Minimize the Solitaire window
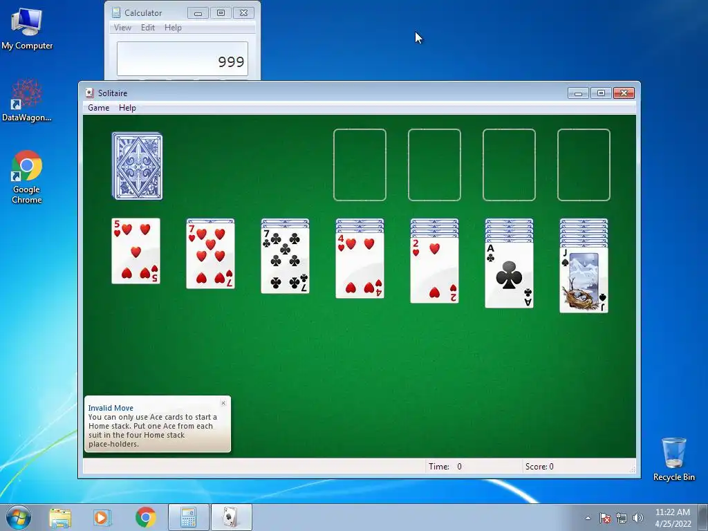This screenshot has width=708, height=531. pos(578,93)
